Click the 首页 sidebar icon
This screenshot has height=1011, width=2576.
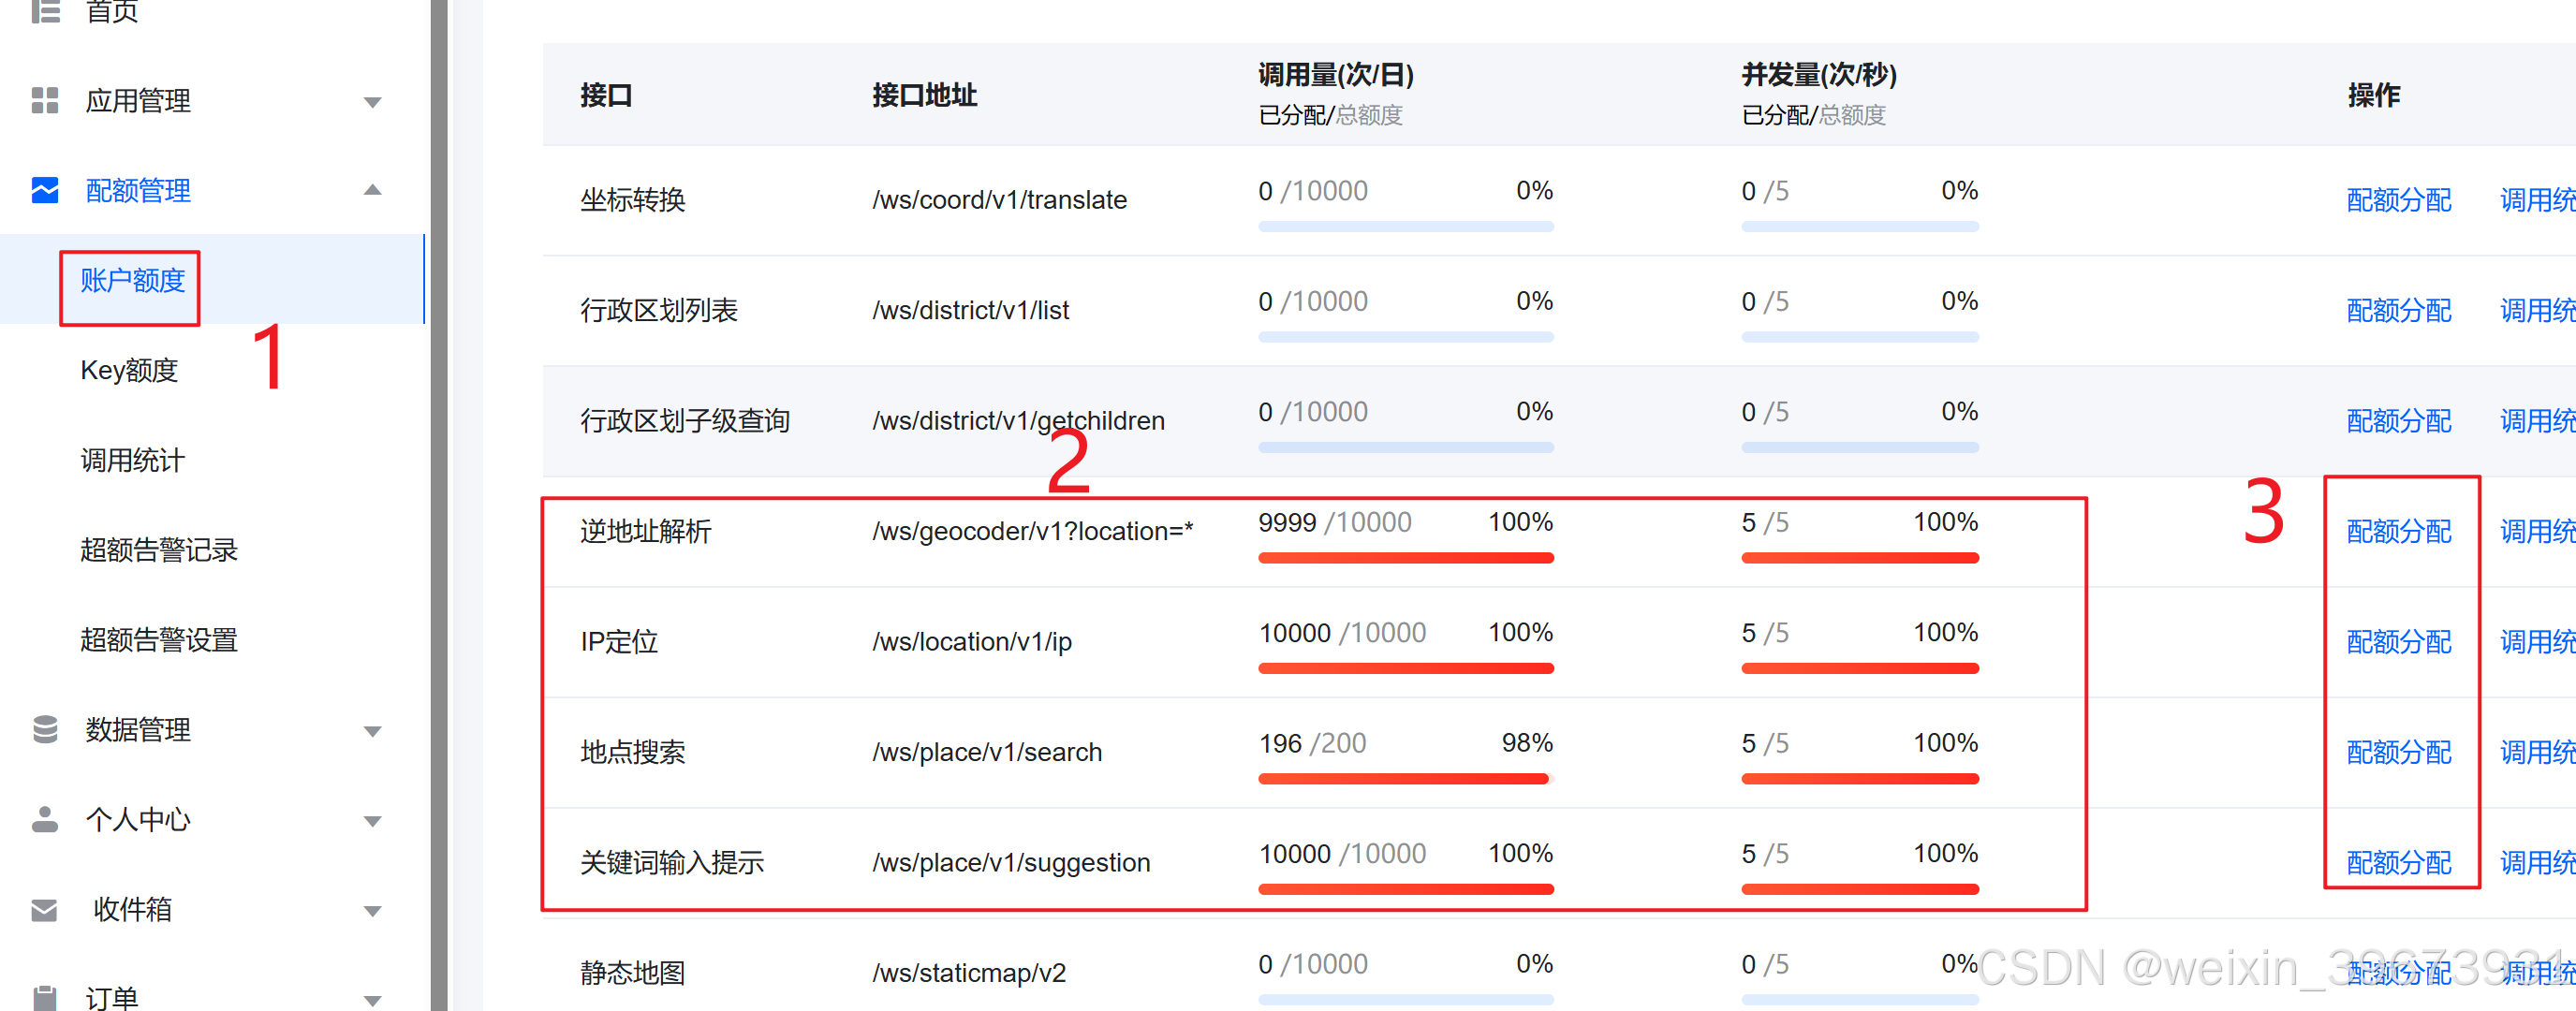[45, 10]
